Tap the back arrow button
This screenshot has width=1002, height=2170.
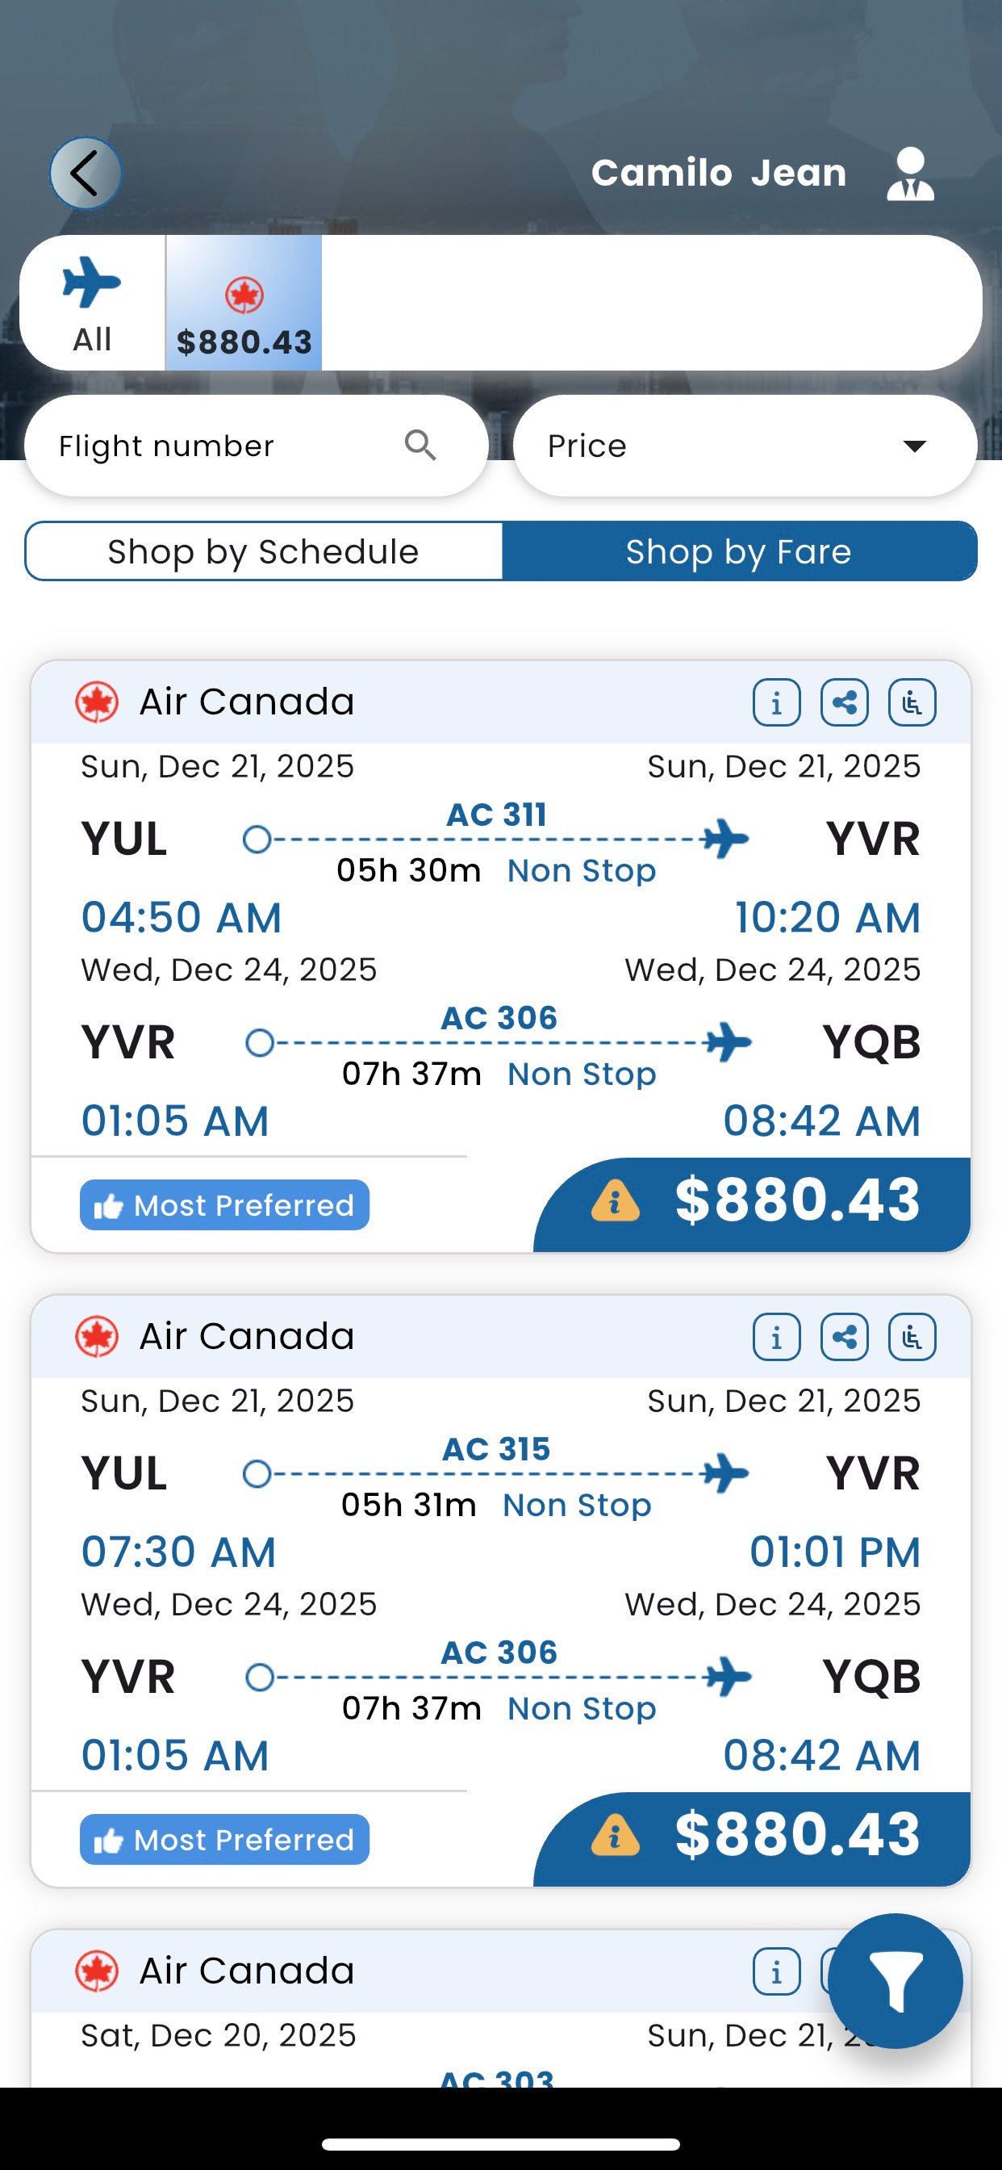pyautogui.click(x=85, y=173)
